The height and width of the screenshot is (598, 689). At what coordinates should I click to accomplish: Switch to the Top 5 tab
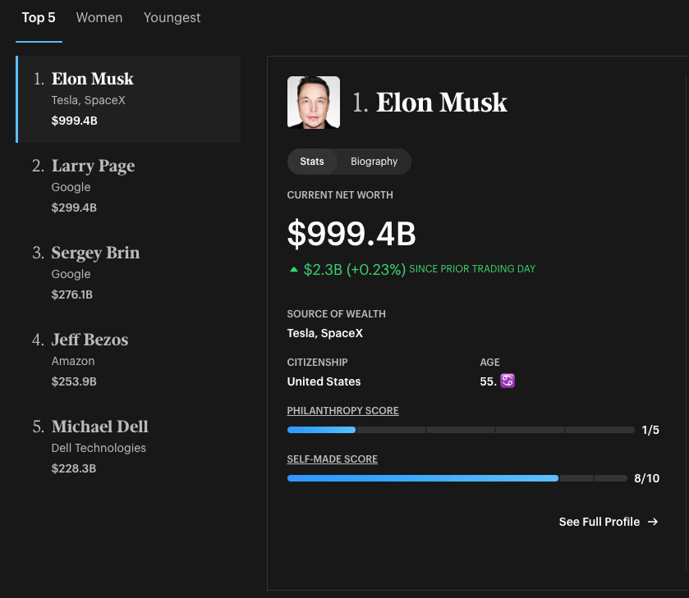[x=39, y=17]
